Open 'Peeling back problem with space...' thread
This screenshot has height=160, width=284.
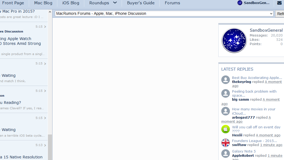click(x=254, y=93)
